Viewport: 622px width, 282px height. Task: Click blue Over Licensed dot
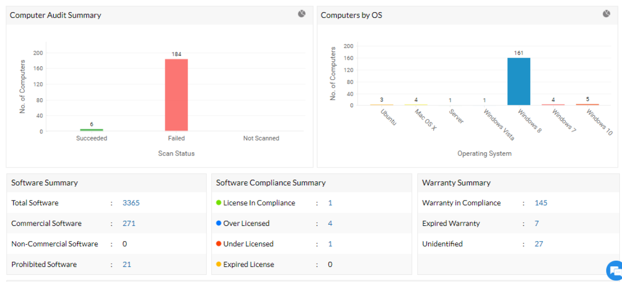219,223
